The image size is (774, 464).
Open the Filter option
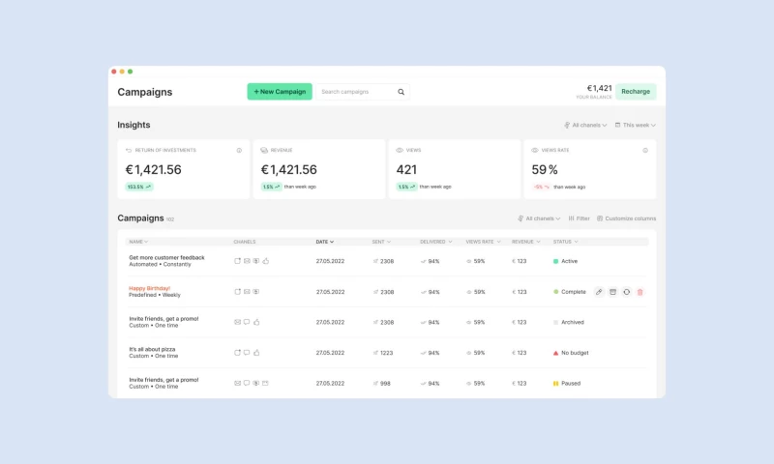click(x=579, y=218)
